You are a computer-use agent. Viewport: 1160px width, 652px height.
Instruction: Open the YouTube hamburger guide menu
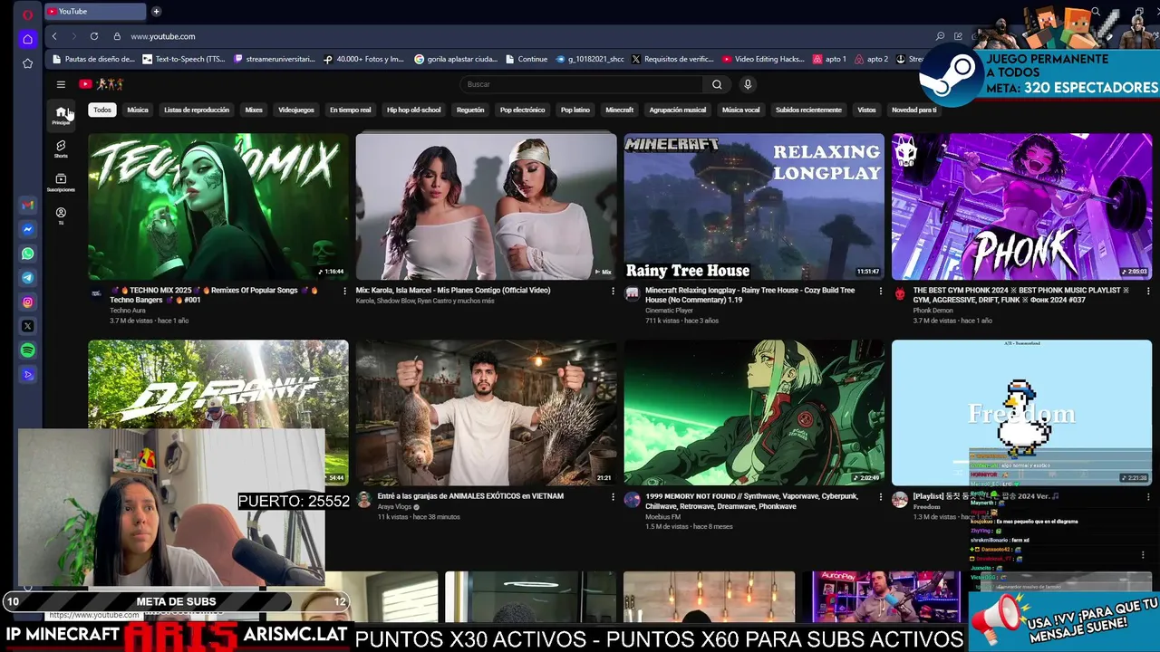click(x=61, y=84)
